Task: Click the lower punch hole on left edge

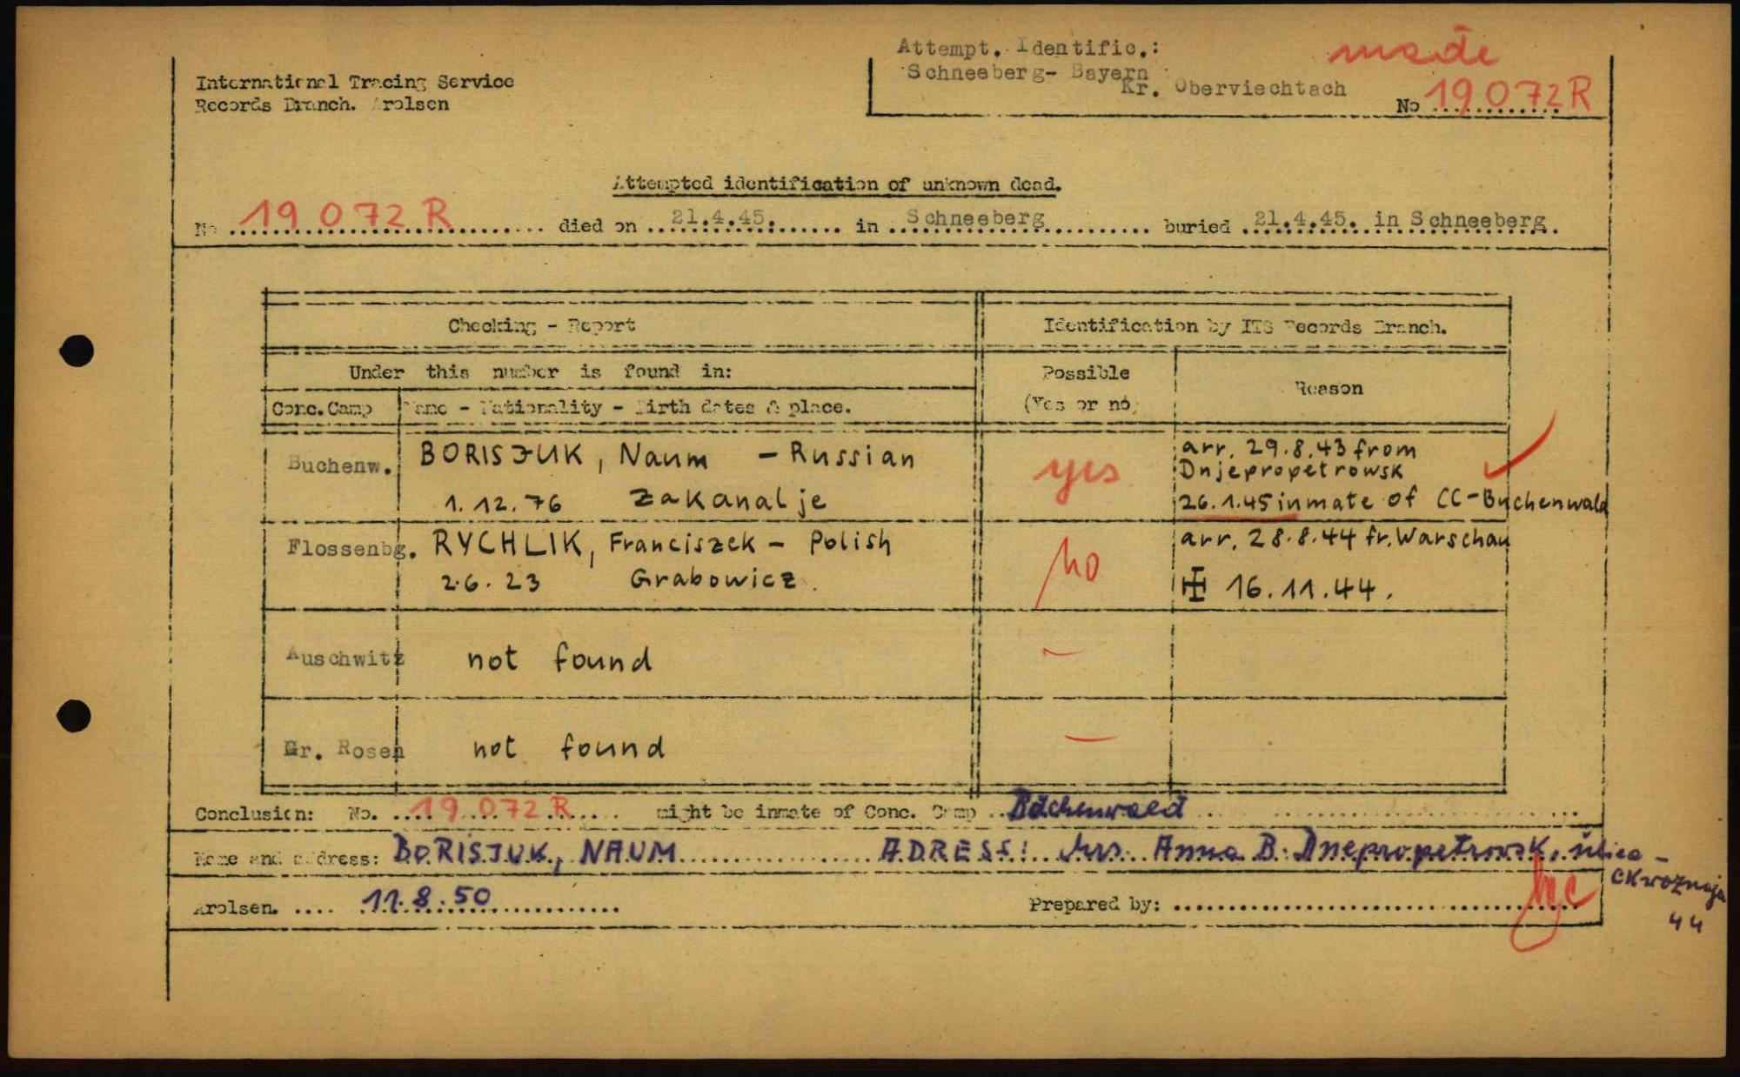Action: coord(74,716)
